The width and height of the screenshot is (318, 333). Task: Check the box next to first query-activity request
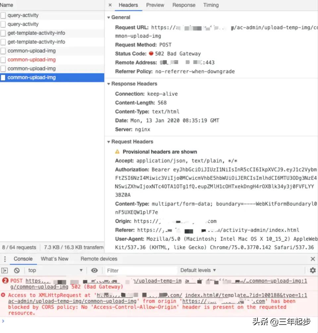point(3,15)
